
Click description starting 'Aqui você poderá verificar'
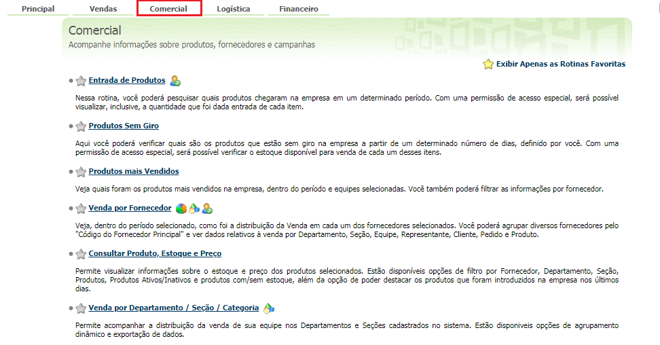point(347,148)
